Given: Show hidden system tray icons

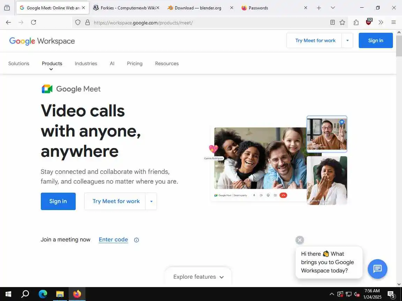Looking at the screenshot, I should [x=332, y=294].
